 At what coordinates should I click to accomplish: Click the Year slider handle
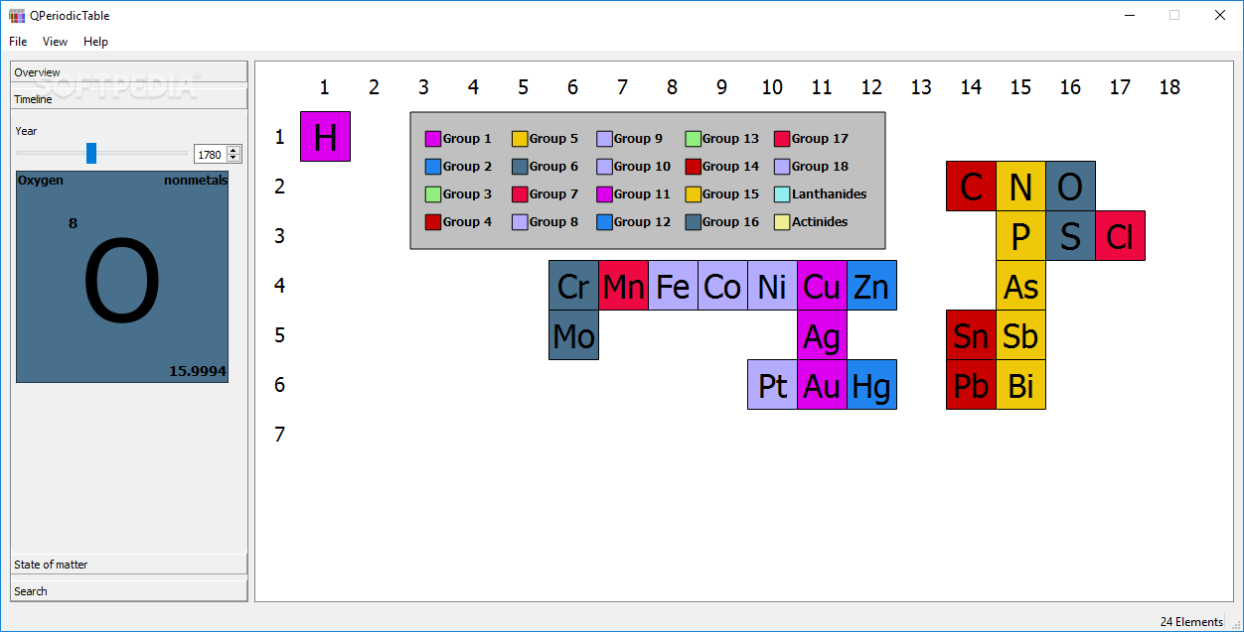pyautogui.click(x=91, y=153)
